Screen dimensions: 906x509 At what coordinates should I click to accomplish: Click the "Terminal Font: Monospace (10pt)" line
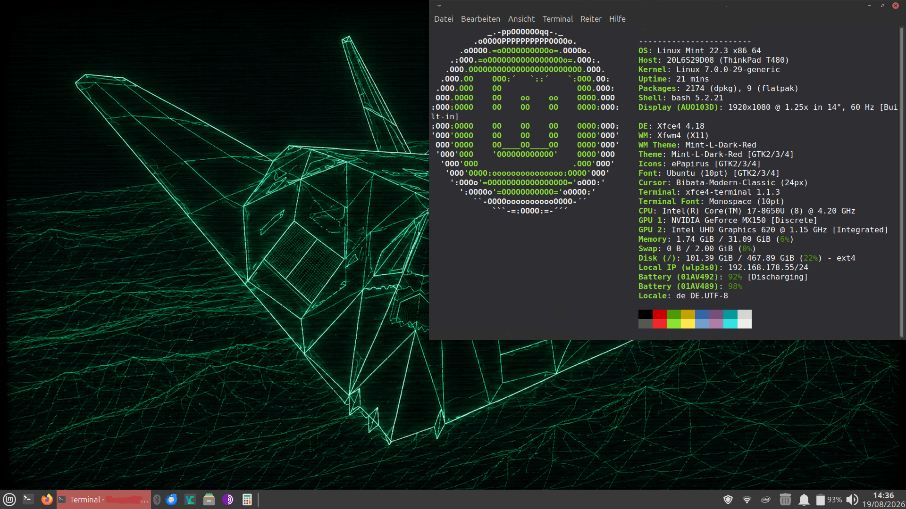tap(711, 202)
